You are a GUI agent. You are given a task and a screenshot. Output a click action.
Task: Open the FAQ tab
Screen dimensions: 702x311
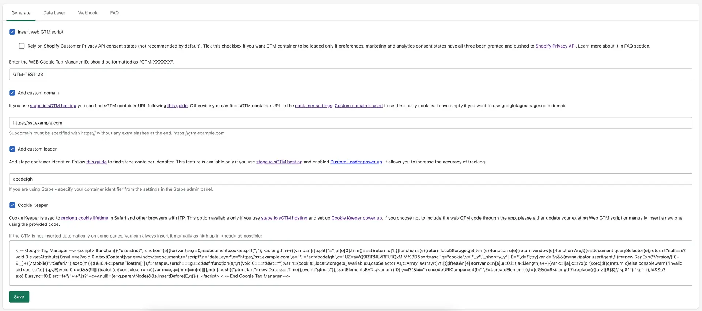coord(114,13)
